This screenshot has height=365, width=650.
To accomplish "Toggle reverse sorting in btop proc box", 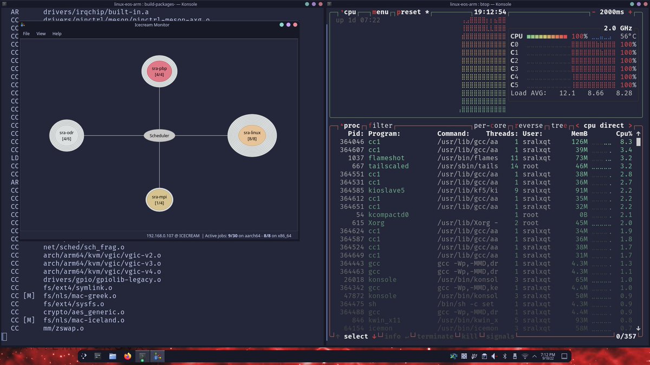I will [529, 125].
